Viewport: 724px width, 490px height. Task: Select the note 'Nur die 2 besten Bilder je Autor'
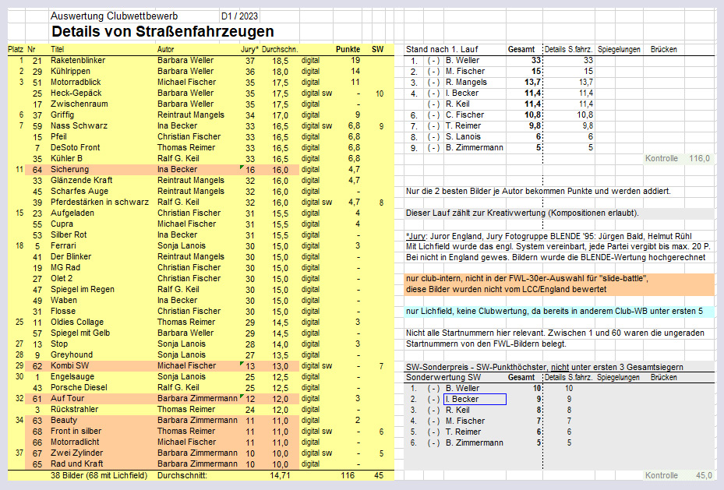539,191
